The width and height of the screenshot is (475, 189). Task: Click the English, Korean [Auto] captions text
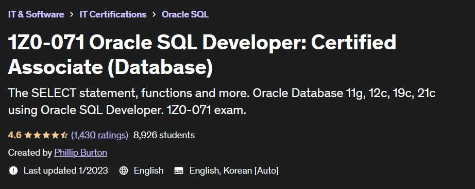tap(234, 171)
